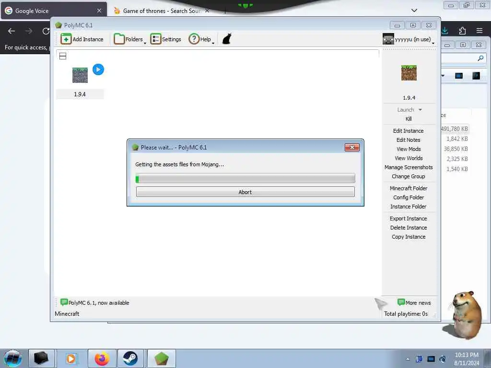The image size is (491, 368).
Task: Open Edit Notes
Action: point(409,140)
